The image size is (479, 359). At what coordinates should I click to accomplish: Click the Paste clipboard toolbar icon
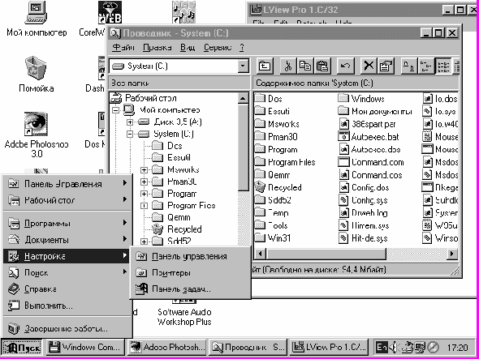coord(322,66)
